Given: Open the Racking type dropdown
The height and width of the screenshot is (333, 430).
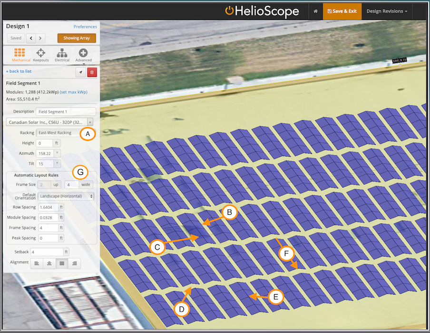Looking at the screenshot, I should pos(65,133).
